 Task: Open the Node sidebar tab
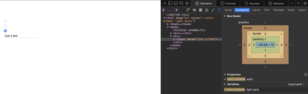[x=291, y=10]
